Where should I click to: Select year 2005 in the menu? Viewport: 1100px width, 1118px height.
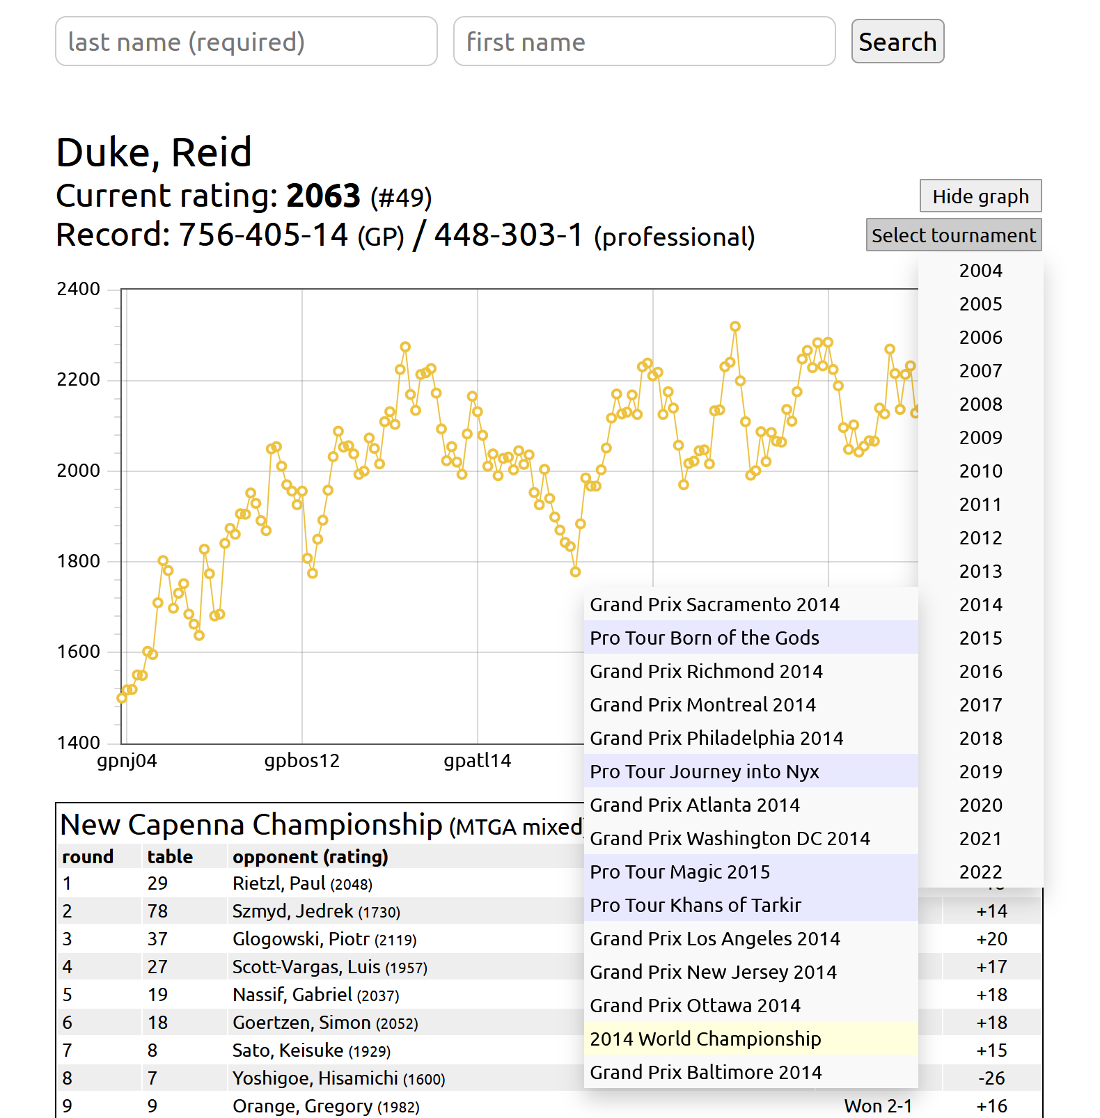980,304
